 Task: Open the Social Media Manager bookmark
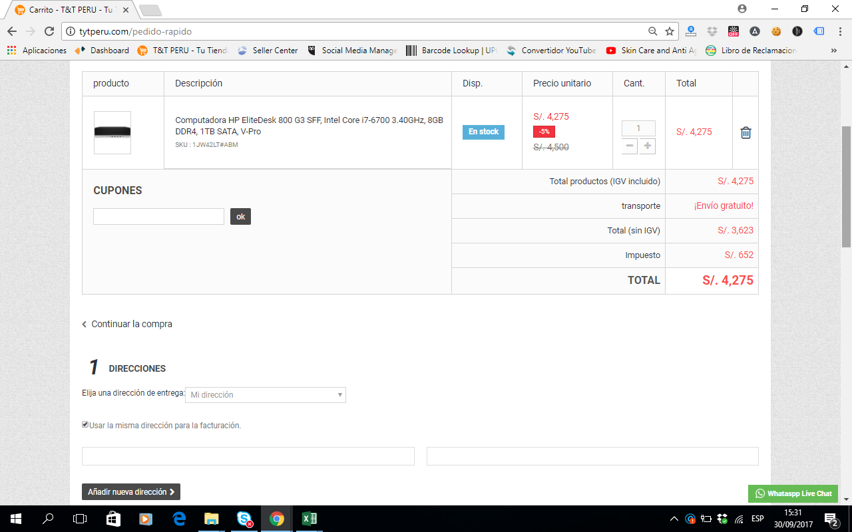(x=352, y=51)
